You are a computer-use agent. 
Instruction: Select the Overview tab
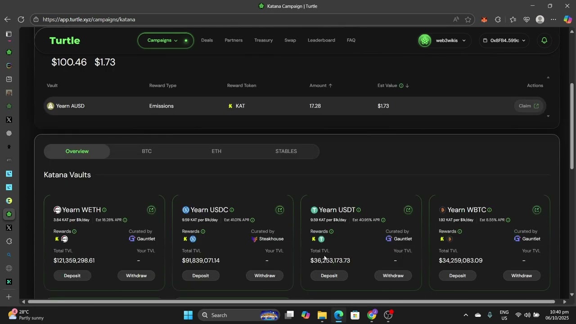[77, 151]
